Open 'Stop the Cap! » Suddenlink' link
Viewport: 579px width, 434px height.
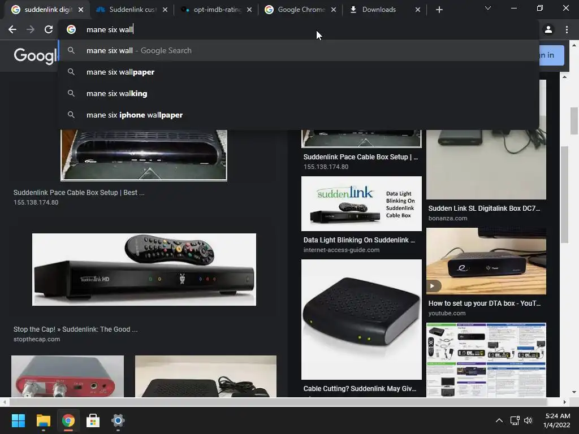pos(75,329)
